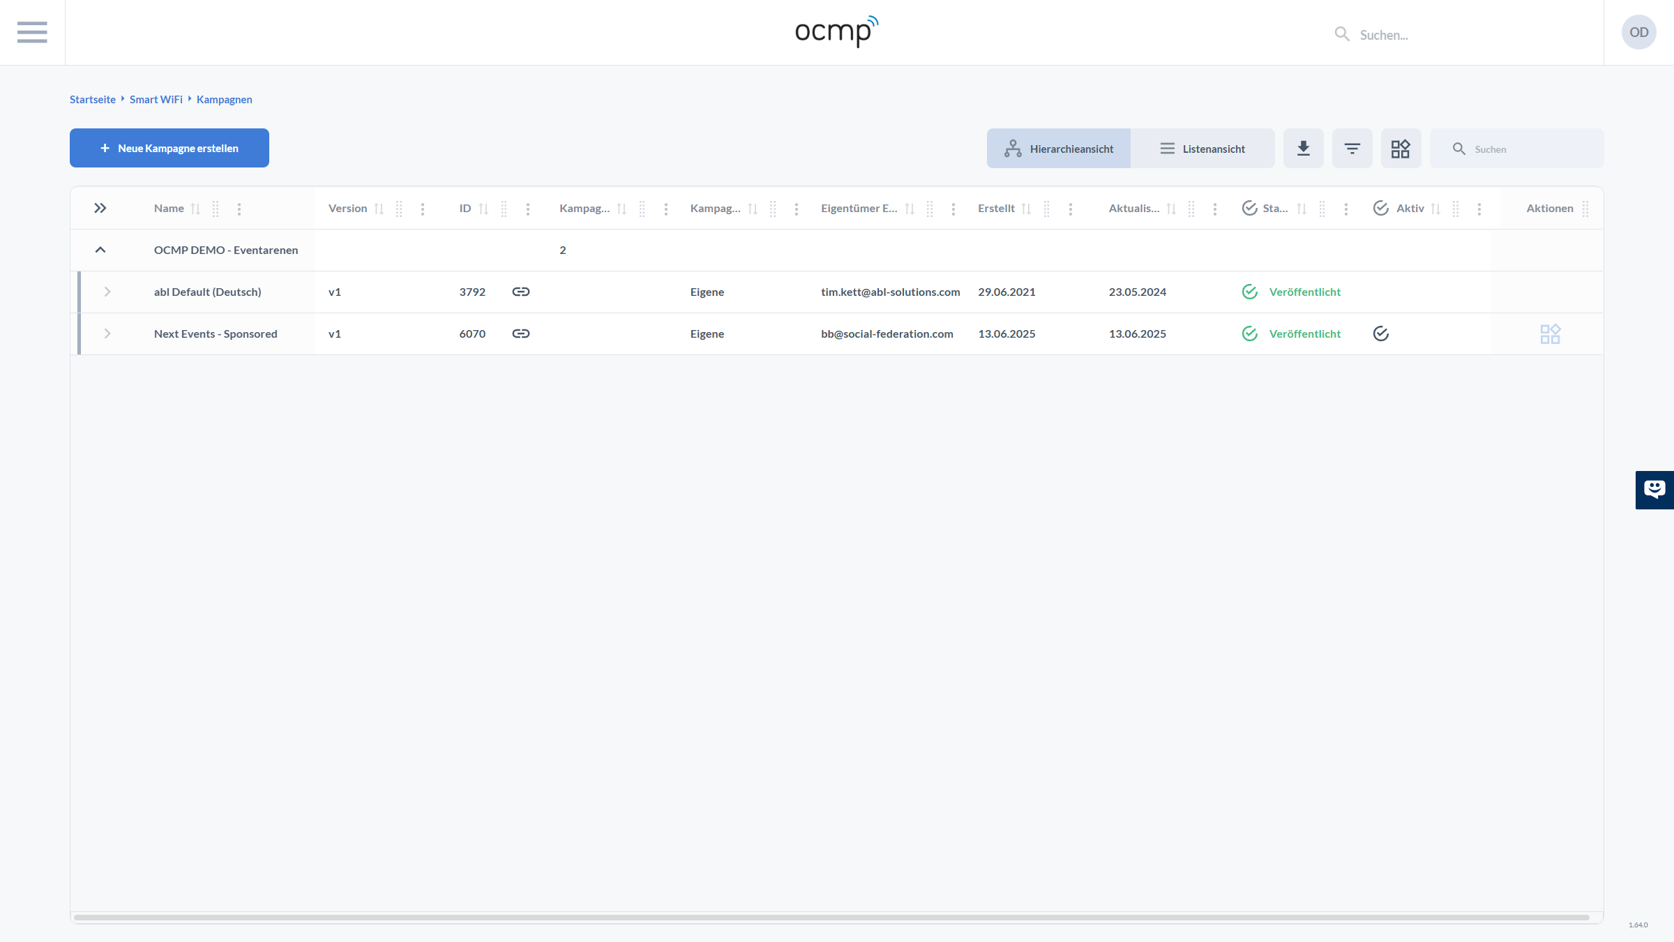Viewport: 1674px width, 942px height.
Task: Click the table Suchen search field
Action: pos(1528,149)
